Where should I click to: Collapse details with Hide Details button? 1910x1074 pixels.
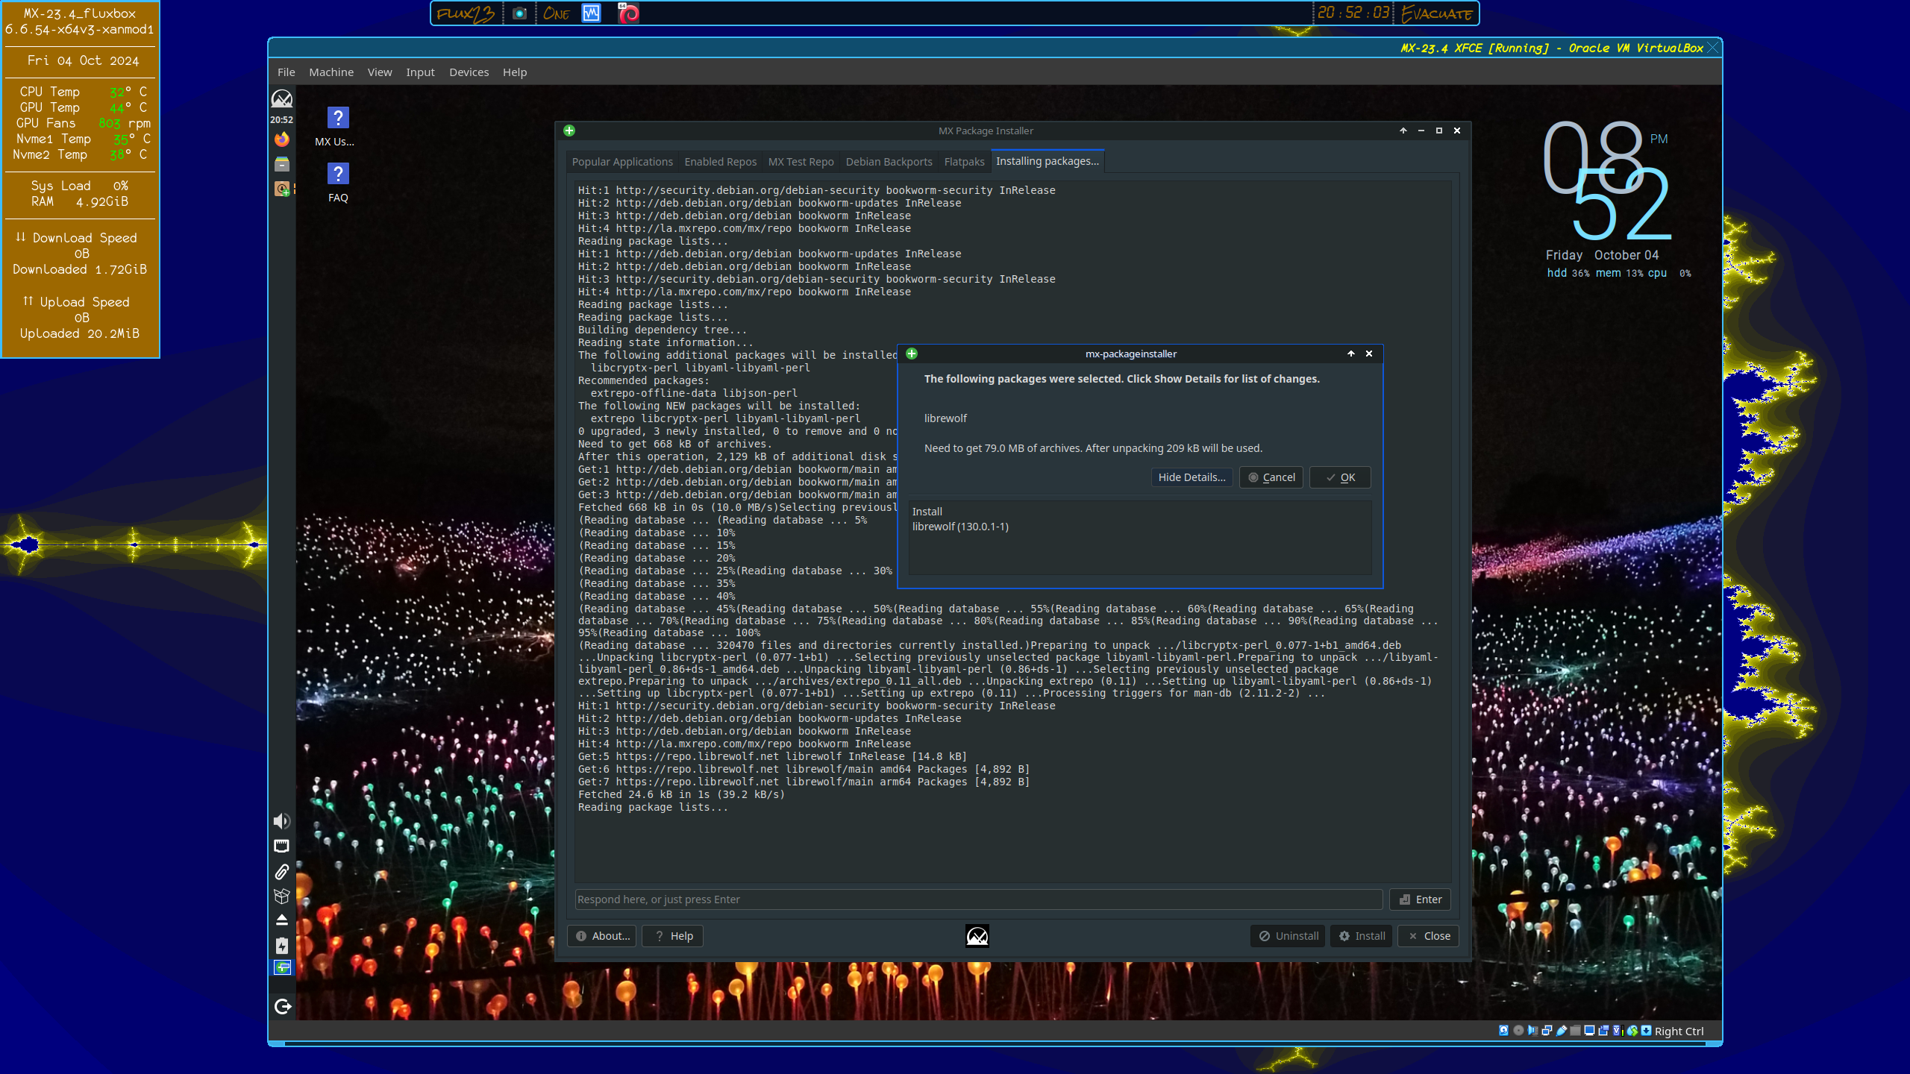[x=1192, y=477]
